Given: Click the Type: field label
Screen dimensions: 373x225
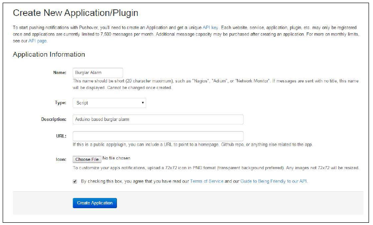Looking at the screenshot, I should coord(60,102).
